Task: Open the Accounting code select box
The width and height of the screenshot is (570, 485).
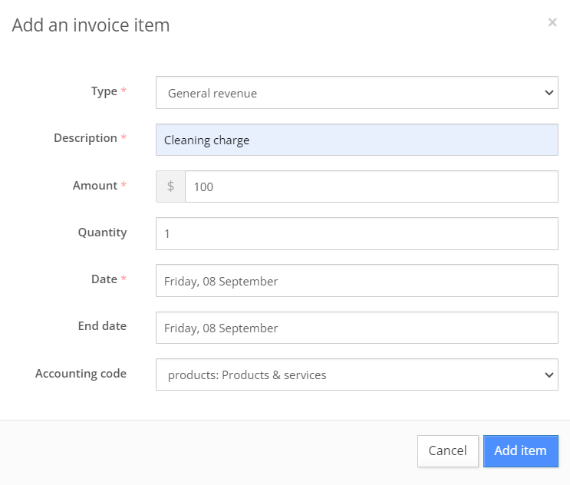Action: 357,374
